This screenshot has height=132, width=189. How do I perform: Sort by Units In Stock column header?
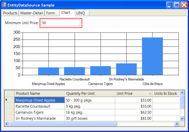coord(166,93)
